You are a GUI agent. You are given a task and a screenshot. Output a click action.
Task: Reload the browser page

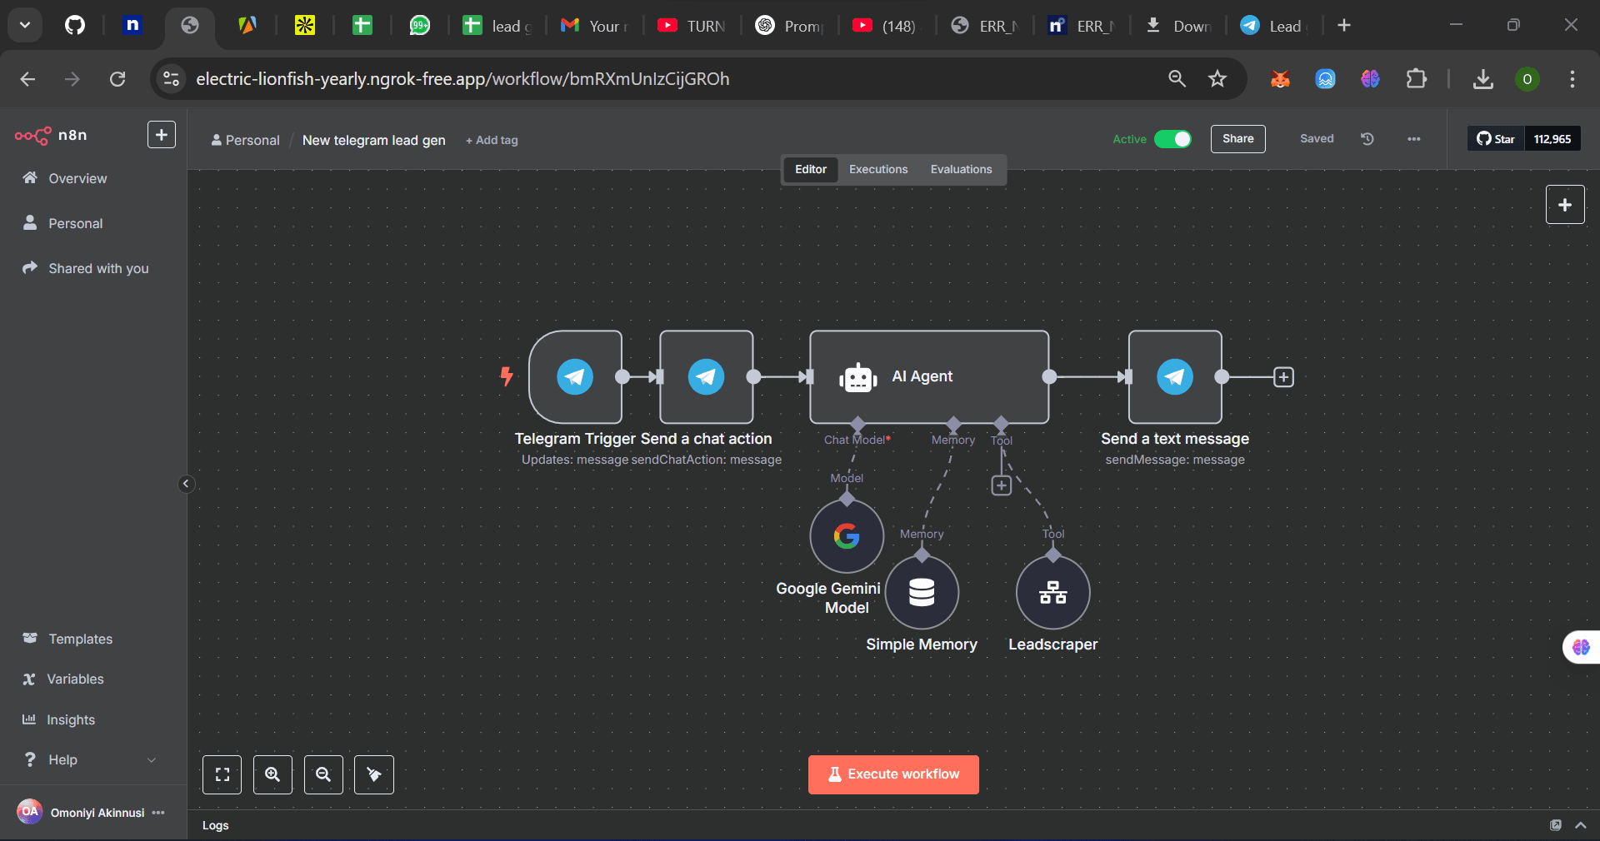pos(117,79)
